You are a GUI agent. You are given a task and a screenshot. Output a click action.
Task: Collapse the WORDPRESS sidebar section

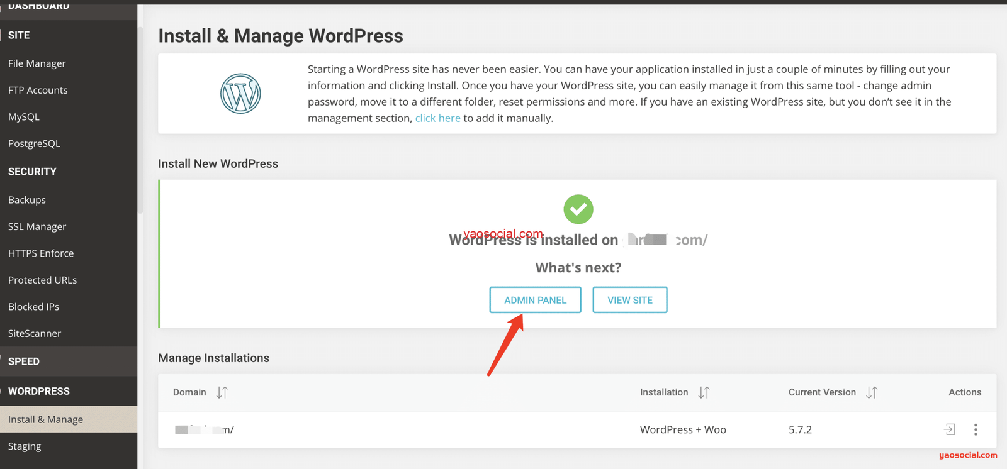[39, 391]
